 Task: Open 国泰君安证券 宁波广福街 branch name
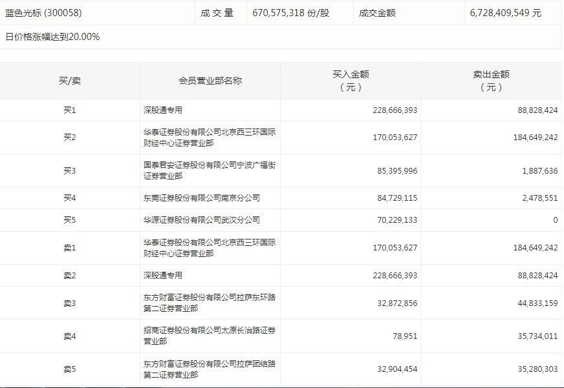pos(210,170)
